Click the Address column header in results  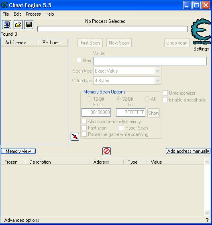click(19, 43)
